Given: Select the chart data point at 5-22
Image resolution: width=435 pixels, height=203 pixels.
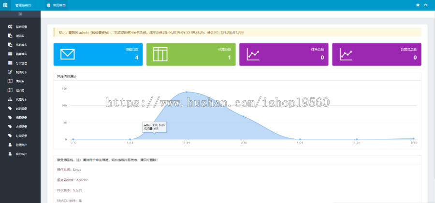Looking at the screenshot, I should tap(357, 139).
